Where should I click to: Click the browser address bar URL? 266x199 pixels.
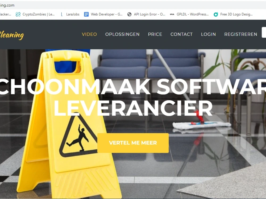[x=7, y=5]
